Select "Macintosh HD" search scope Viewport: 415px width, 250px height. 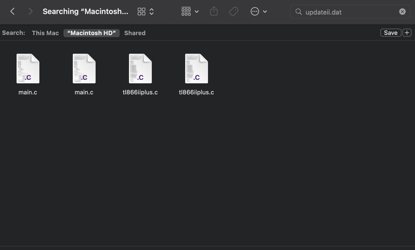(x=92, y=33)
